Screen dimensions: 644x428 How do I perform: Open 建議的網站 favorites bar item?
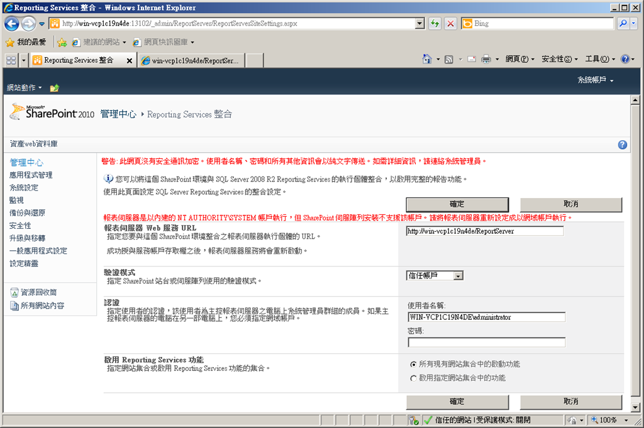99,42
